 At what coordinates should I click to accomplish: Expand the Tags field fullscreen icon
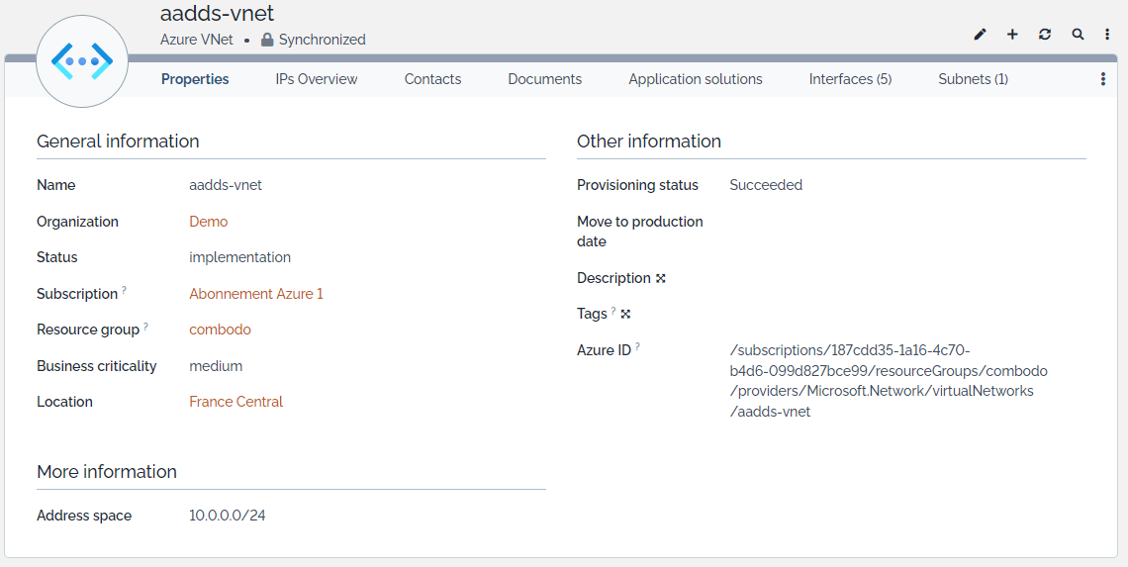625,315
